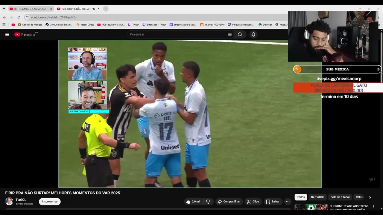Open the Discover bookmark
Image resolution: width=383 pixels, height=215 pixels.
[265, 25]
